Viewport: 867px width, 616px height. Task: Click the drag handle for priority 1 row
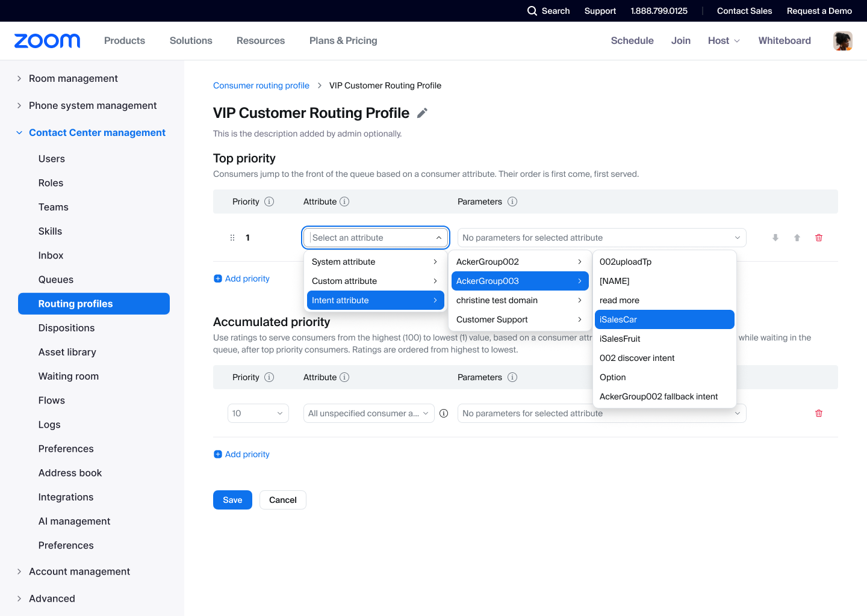tap(232, 238)
